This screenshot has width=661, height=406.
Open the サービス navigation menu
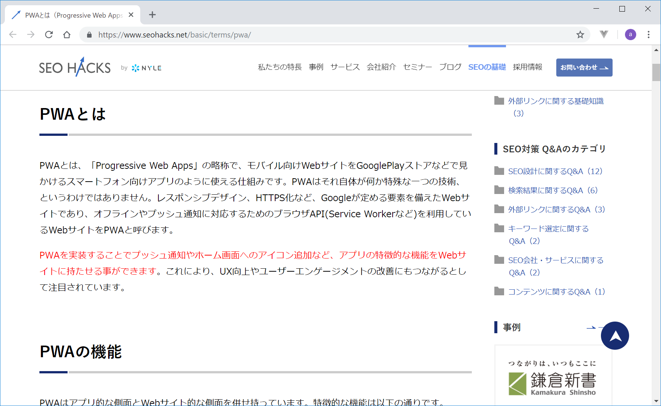click(345, 67)
